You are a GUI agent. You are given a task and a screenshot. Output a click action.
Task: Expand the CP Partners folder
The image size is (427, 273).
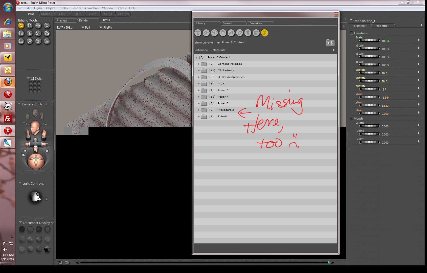(x=199, y=71)
